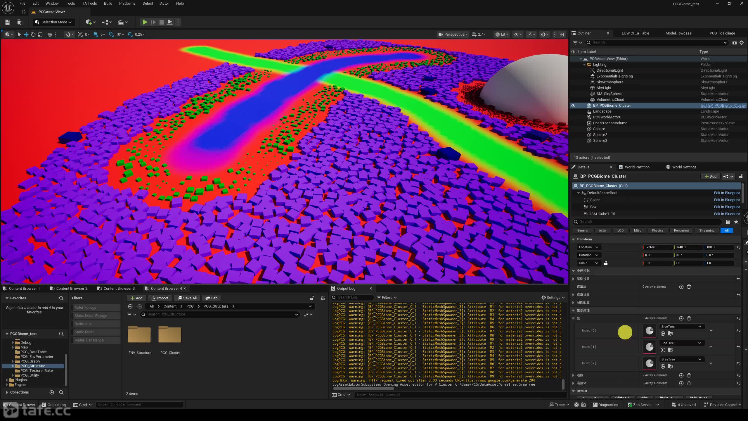Click the green Play button in toolbar
748x421 pixels.
point(145,22)
